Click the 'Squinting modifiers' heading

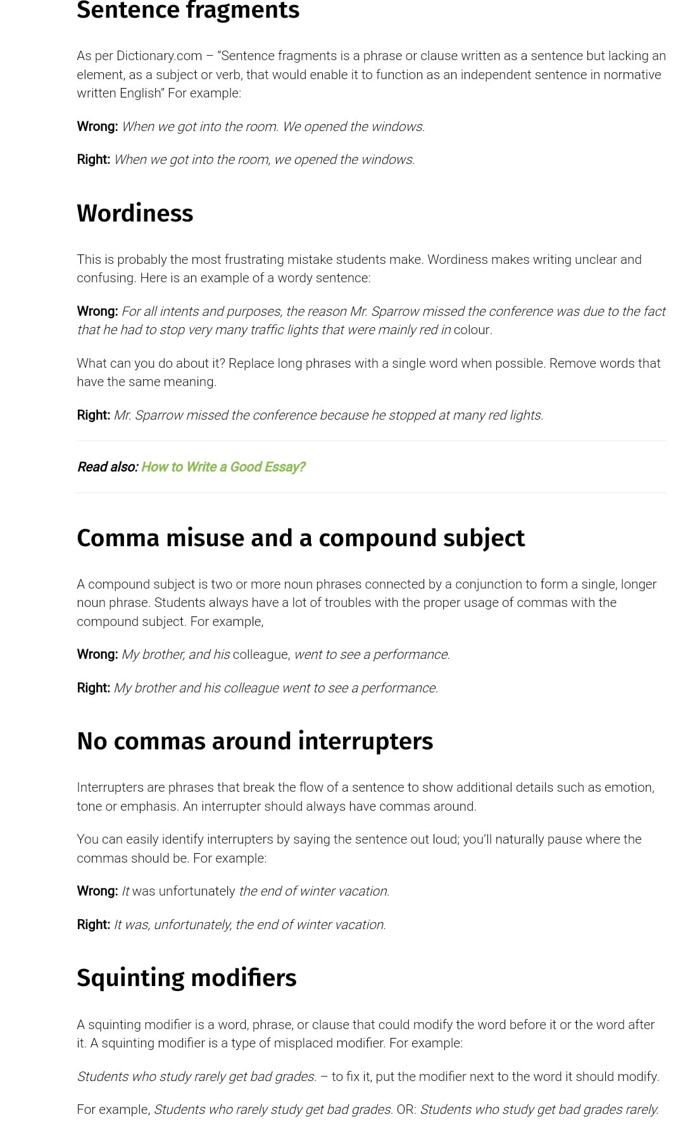coord(187,978)
